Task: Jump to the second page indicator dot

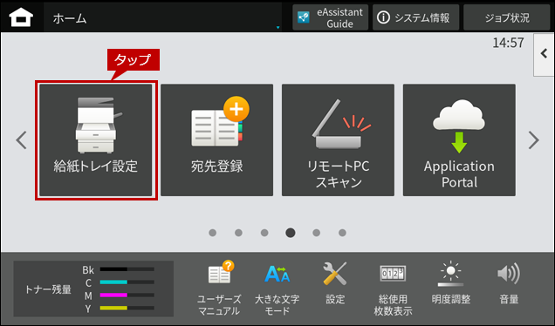Action: pyautogui.click(x=238, y=233)
